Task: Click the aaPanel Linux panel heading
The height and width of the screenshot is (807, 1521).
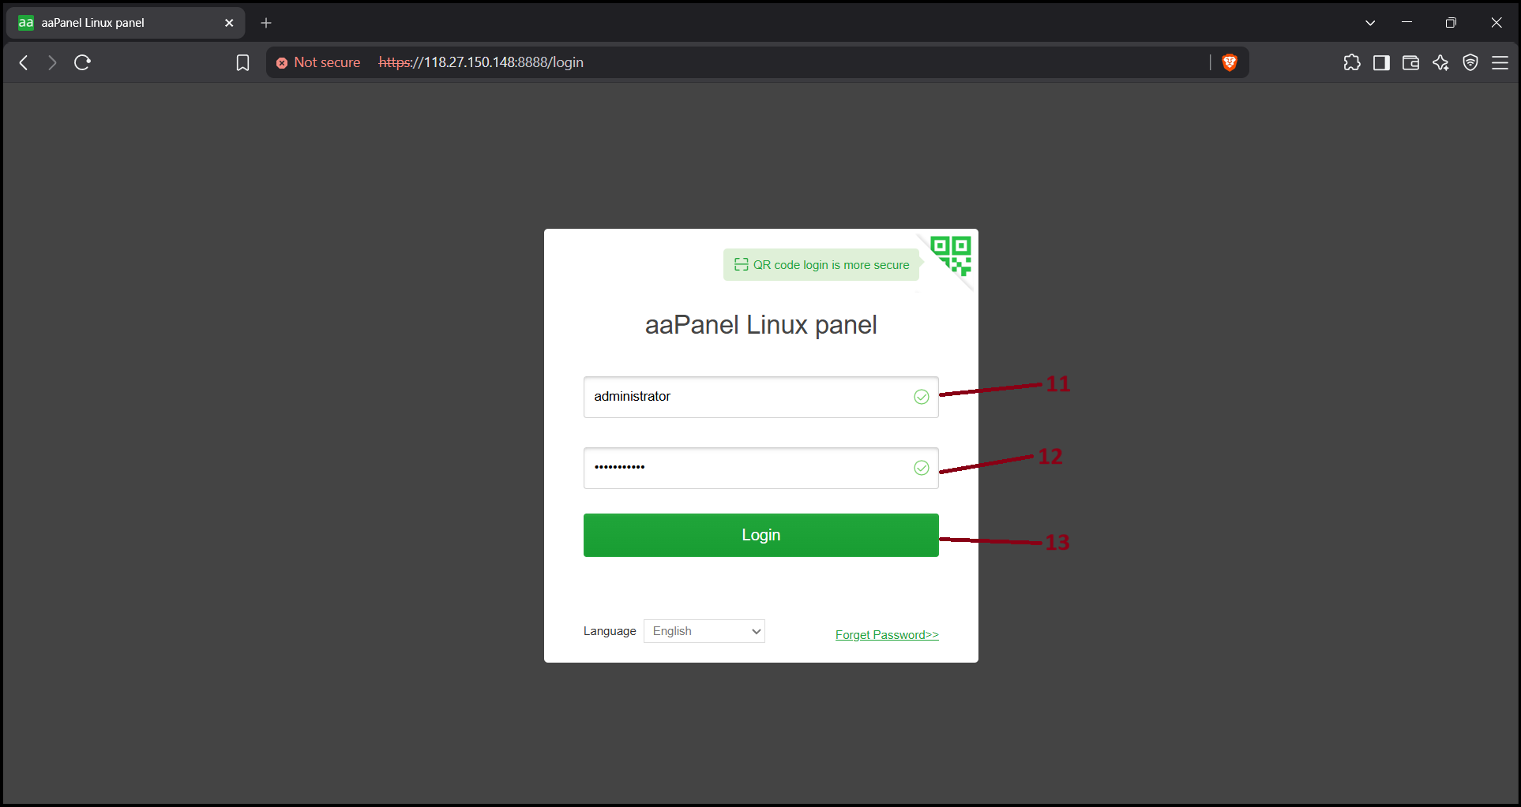Action: pos(760,325)
